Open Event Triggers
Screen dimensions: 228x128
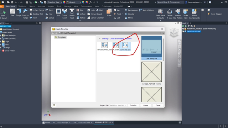[x=215, y=14]
